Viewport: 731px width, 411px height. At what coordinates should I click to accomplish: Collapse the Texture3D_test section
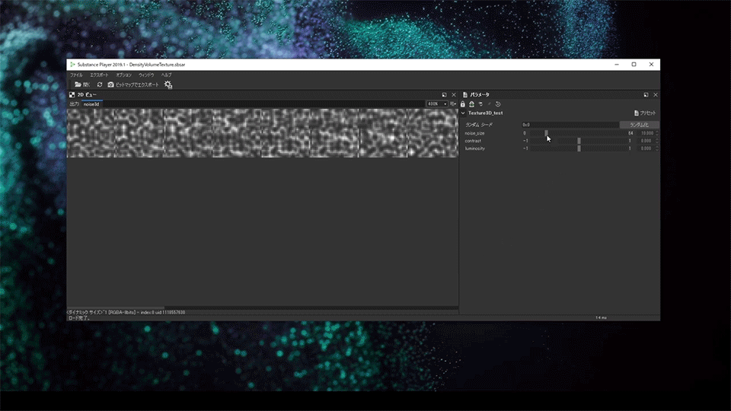tap(463, 113)
